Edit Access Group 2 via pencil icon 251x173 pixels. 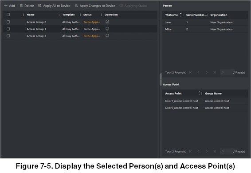point(107,22)
